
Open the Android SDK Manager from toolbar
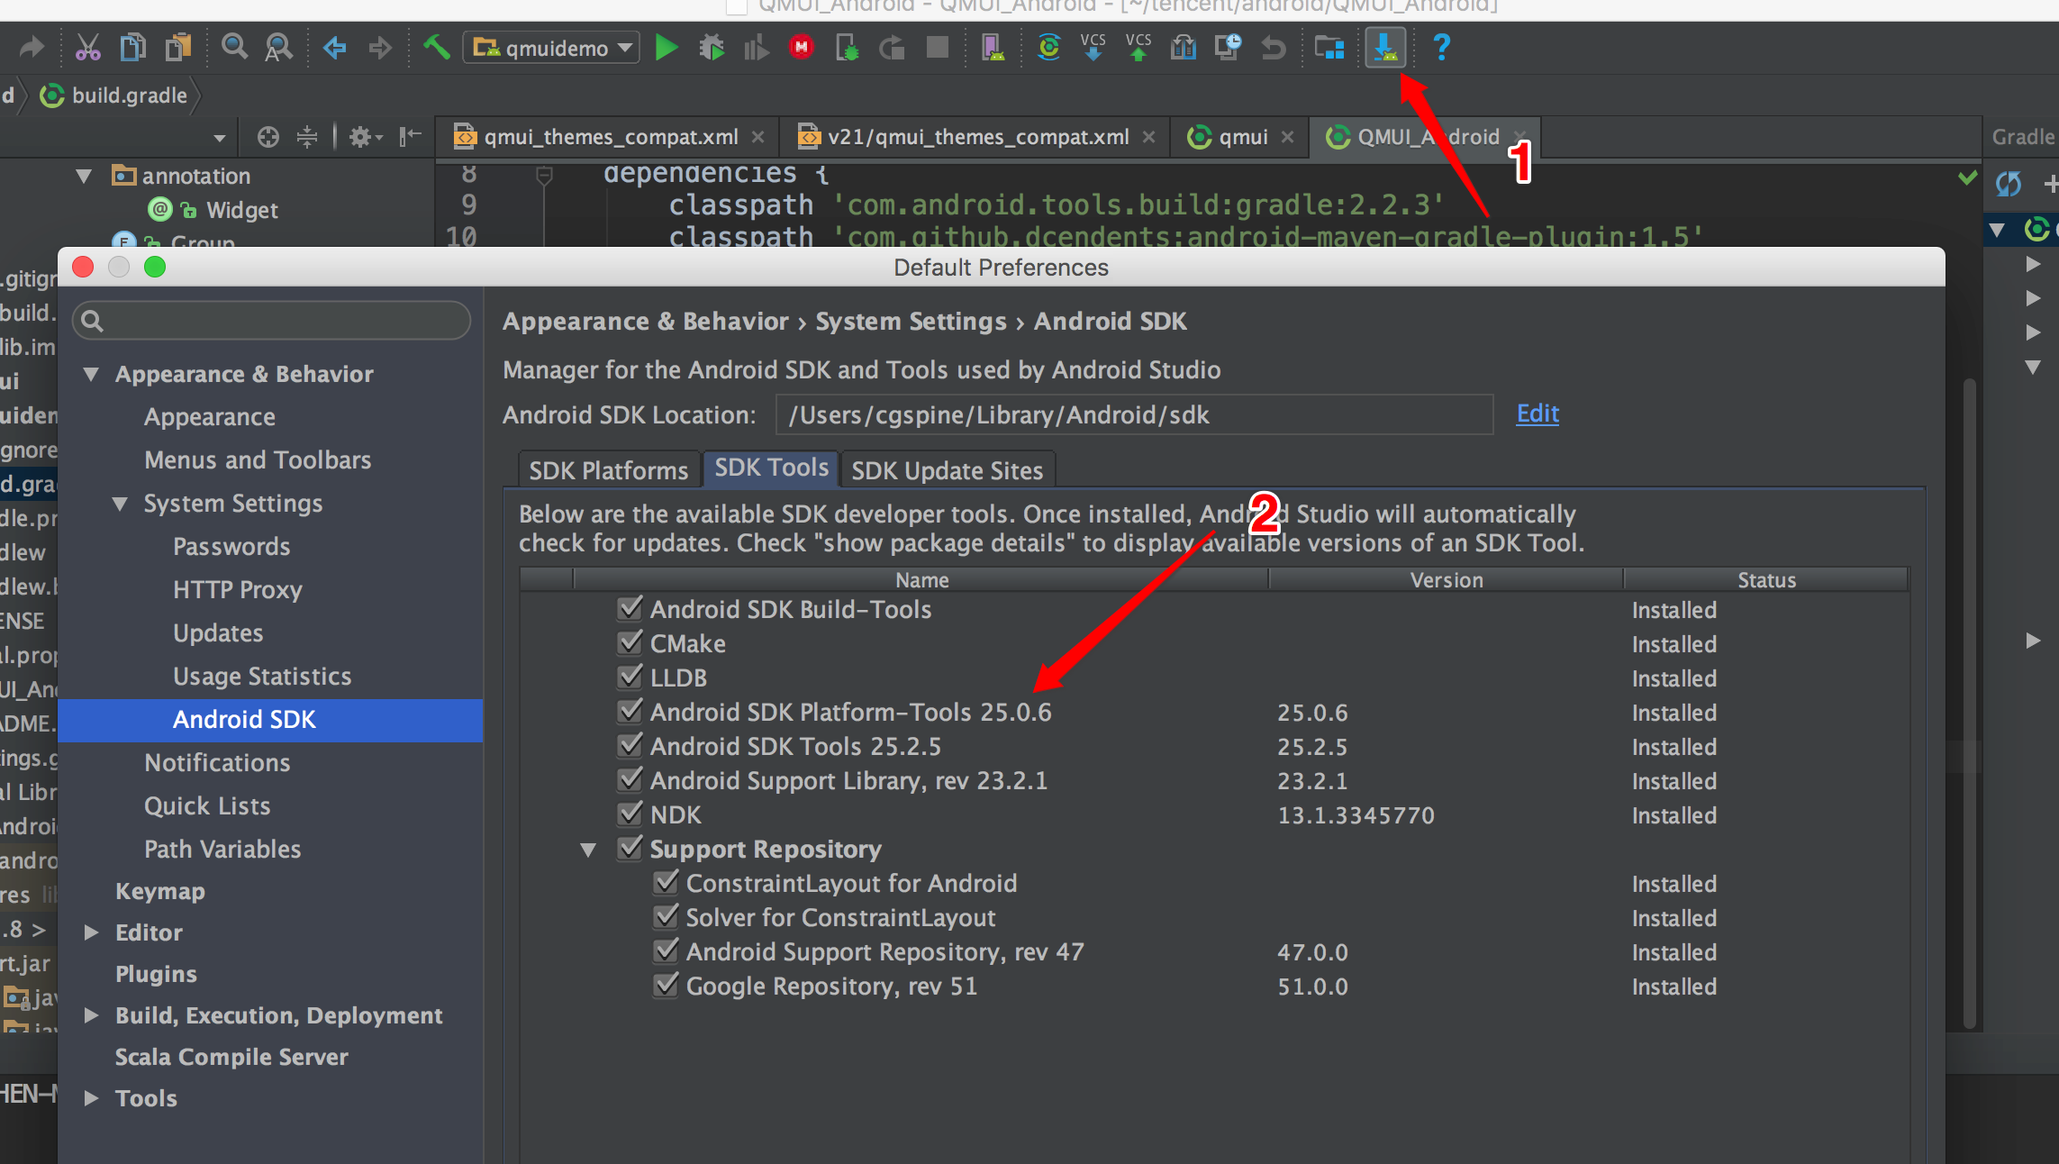[x=1386, y=48]
